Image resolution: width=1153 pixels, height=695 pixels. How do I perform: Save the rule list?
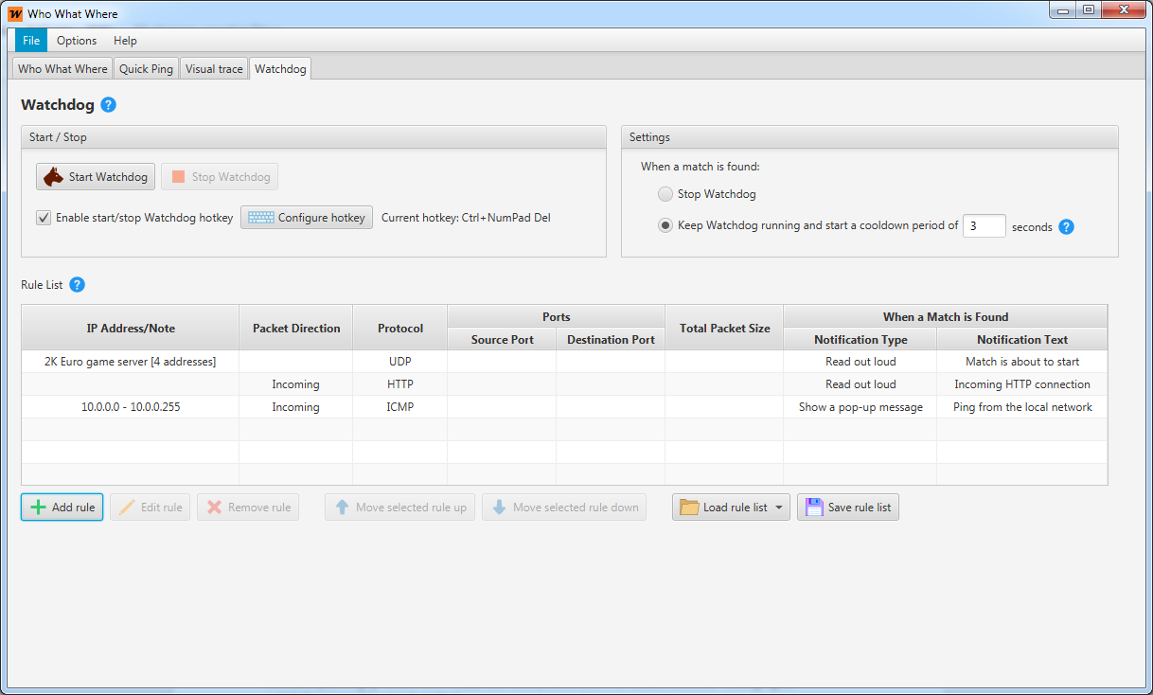pos(847,508)
